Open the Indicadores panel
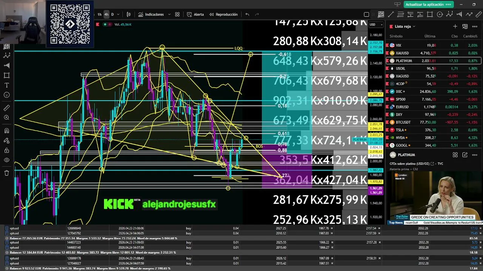The height and width of the screenshot is (271, 483). pos(151,14)
